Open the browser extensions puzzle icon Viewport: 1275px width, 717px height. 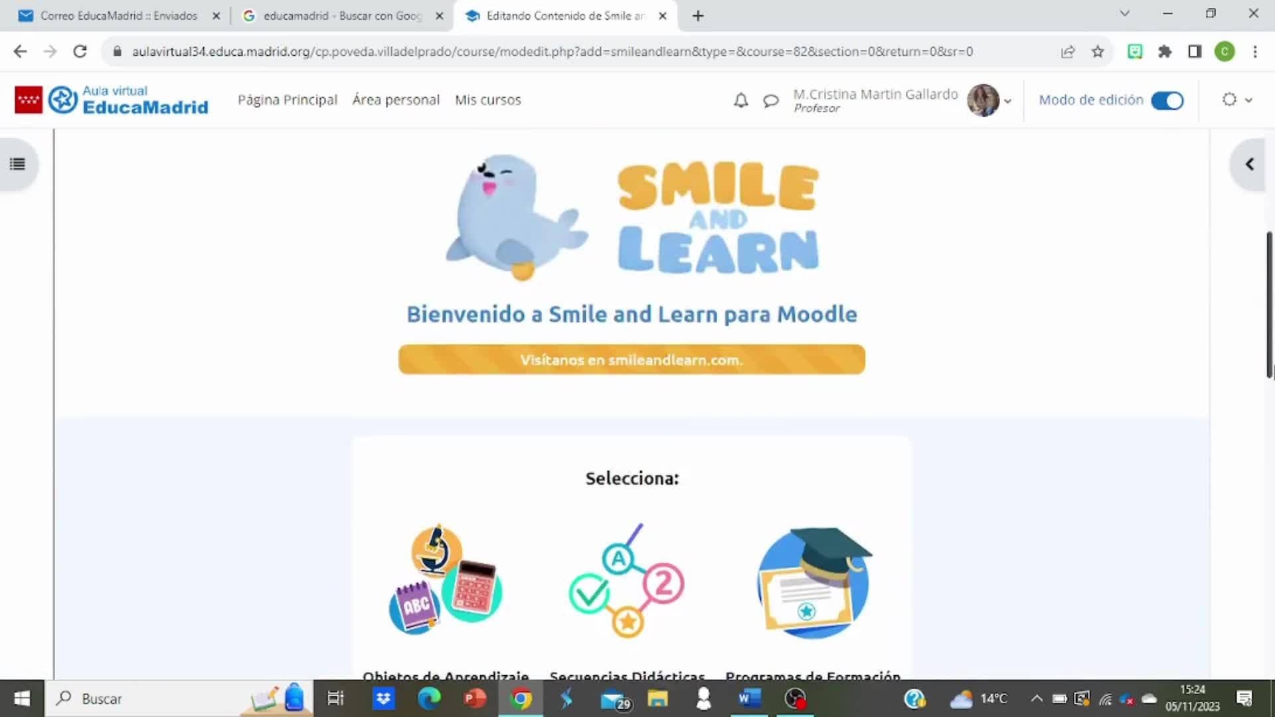click(x=1165, y=52)
